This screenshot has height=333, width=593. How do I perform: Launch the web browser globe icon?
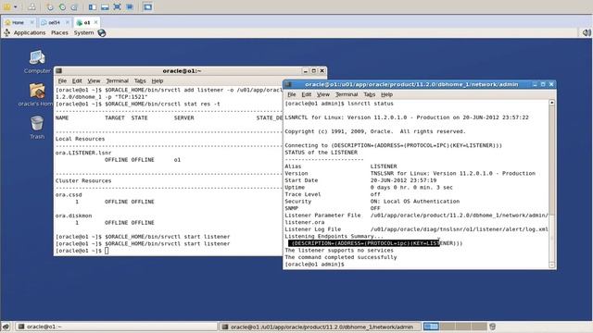102,33
